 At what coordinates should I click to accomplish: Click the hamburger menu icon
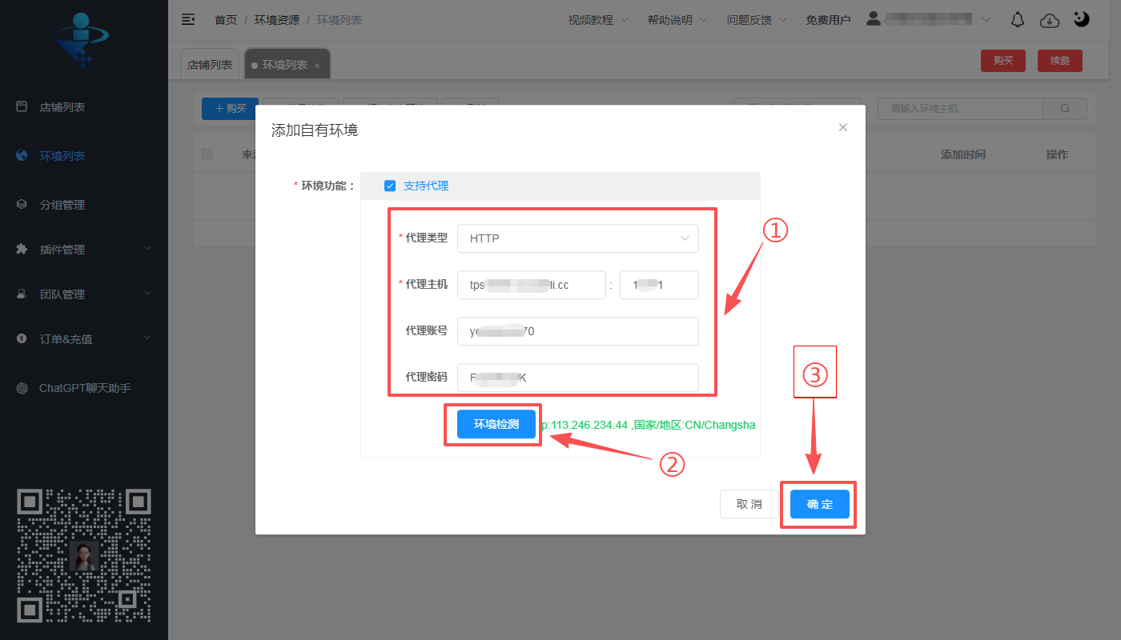(x=187, y=18)
